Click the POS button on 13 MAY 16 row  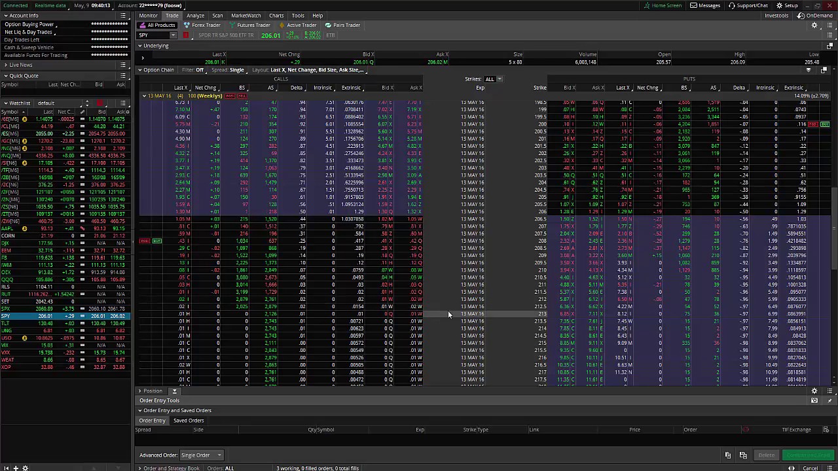click(230, 96)
